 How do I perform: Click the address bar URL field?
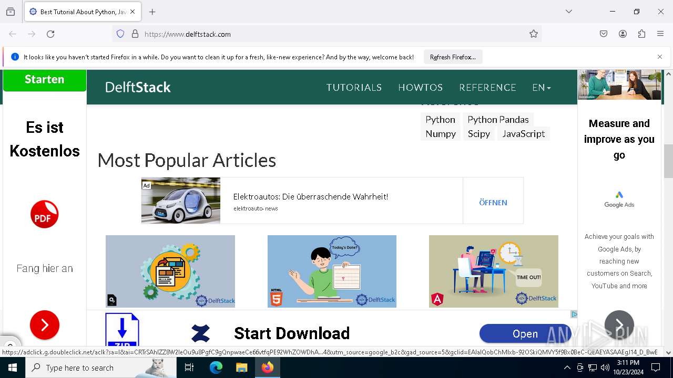pos(326,34)
